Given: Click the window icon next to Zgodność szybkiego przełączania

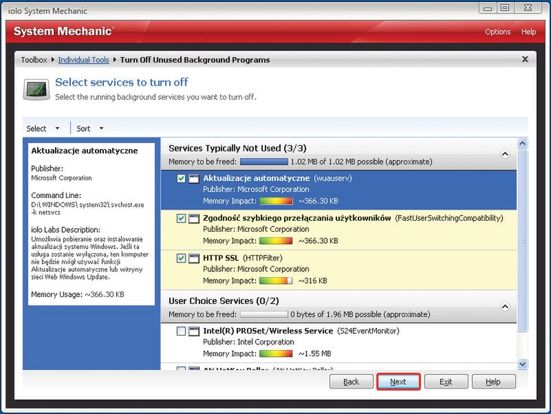Looking at the screenshot, I should 194,219.
